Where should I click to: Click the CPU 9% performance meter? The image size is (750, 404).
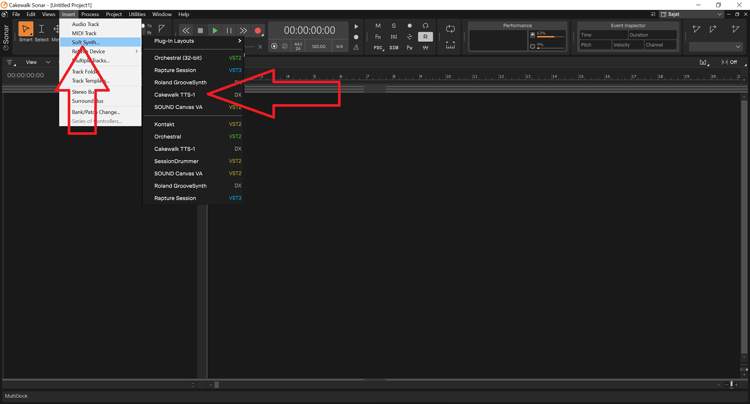coord(547,46)
